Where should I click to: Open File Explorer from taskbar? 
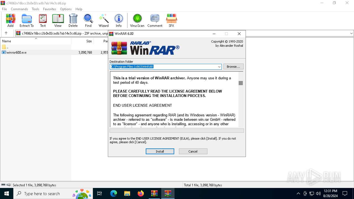click(x=127, y=193)
